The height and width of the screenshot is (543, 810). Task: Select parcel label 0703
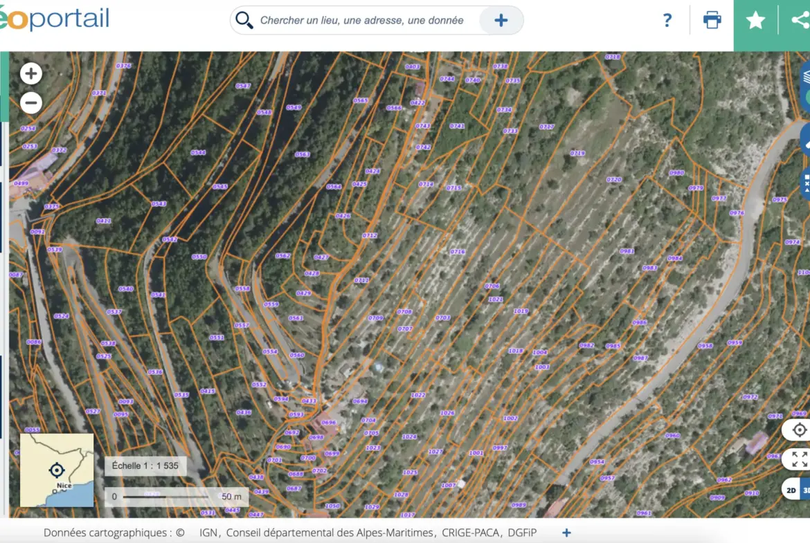click(x=442, y=317)
